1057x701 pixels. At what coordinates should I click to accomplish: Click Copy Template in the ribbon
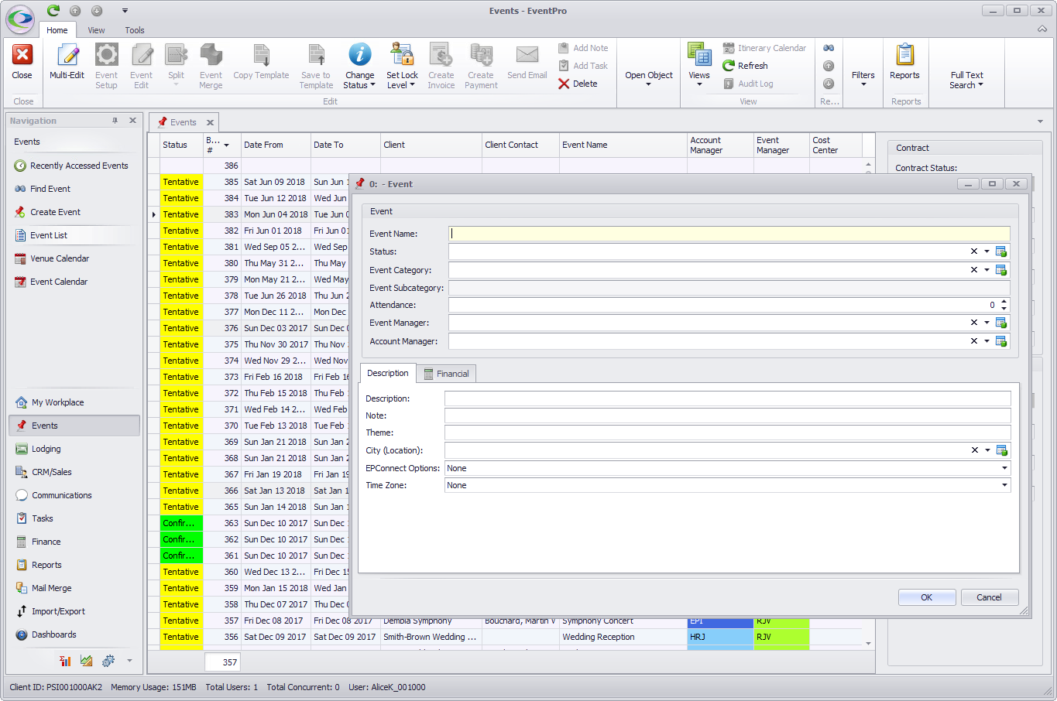click(x=261, y=62)
